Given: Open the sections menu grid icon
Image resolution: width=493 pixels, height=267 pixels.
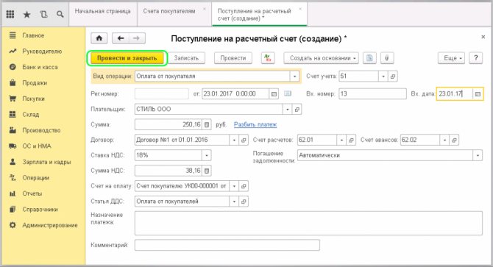Looking at the screenshot, I should [x=10, y=14].
